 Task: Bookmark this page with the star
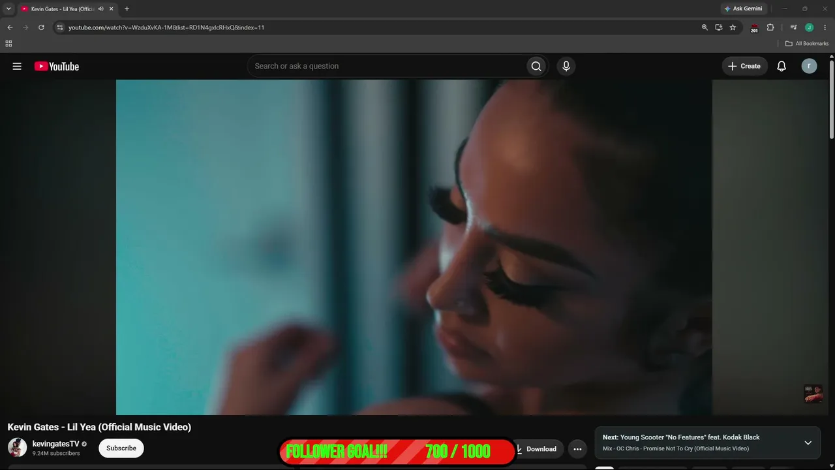[733, 27]
